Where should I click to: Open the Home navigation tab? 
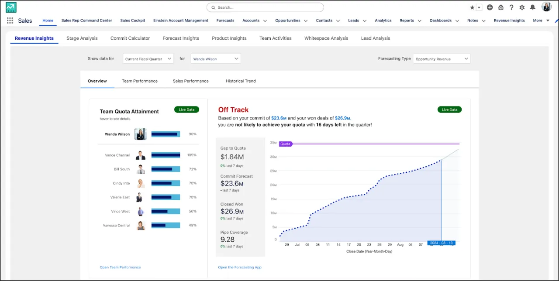[48, 21]
